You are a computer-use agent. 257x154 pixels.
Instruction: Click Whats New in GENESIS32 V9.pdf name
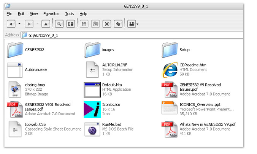[x=208, y=124]
